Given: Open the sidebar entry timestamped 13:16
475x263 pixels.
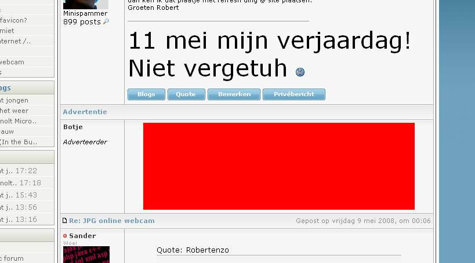Looking at the screenshot, I should 19,220.
